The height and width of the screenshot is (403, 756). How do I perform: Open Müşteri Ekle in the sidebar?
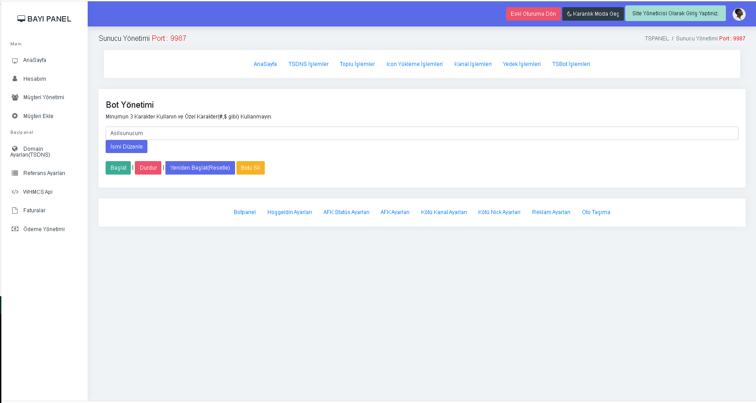(38, 116)
